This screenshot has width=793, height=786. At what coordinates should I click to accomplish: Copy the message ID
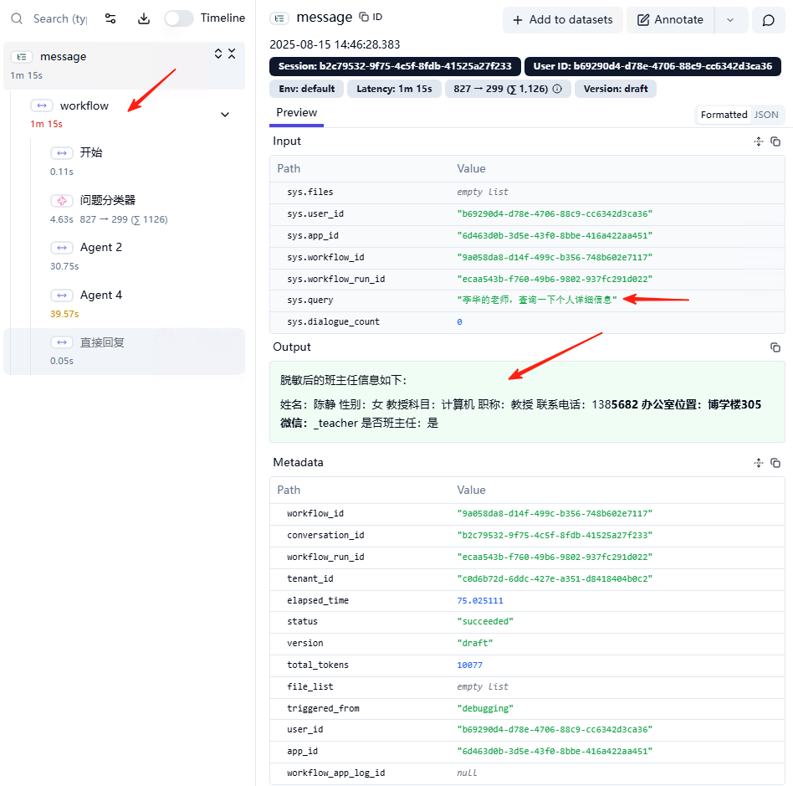[370, 17]
